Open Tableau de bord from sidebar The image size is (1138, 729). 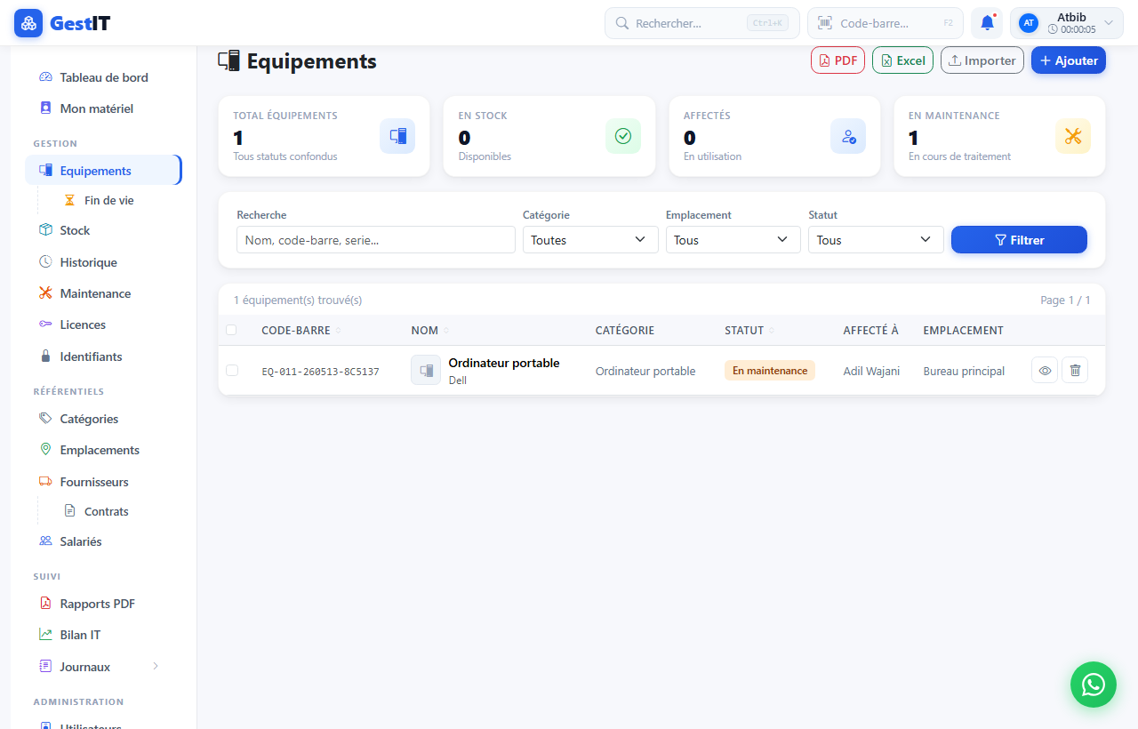click(x=103, y=77)
